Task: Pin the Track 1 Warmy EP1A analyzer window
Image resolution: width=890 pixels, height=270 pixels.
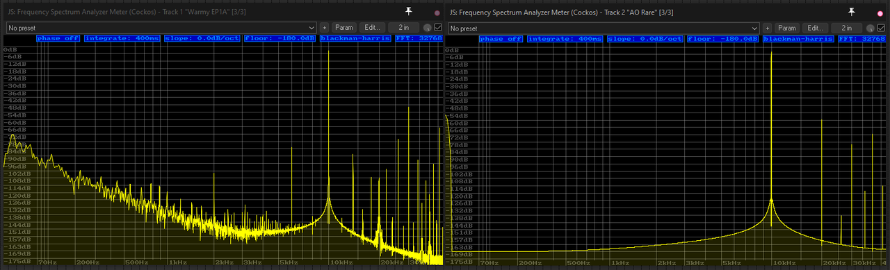Action: 410,12
